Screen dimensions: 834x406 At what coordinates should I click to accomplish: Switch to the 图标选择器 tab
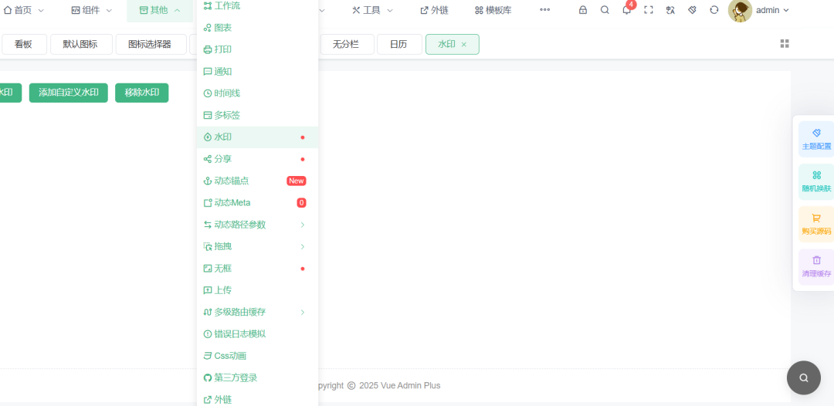pos(151,45)
